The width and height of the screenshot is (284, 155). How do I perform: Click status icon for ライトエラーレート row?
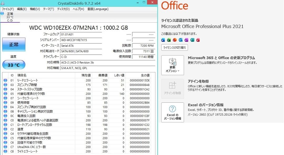point(6,151)
